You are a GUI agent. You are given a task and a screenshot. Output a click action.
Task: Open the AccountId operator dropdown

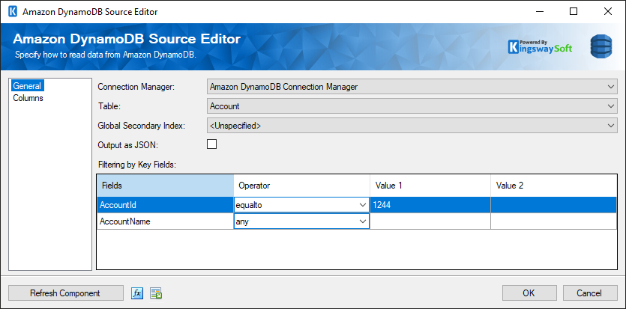pos(301,205)
